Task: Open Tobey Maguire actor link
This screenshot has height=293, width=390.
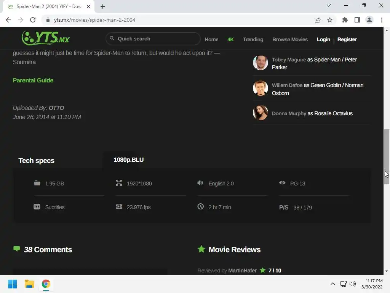Action: [289, 60]
